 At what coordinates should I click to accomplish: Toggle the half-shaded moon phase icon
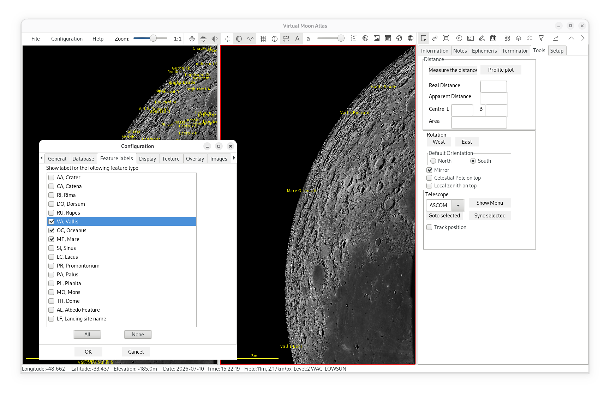pyautogui.click(x=239, y=39)
